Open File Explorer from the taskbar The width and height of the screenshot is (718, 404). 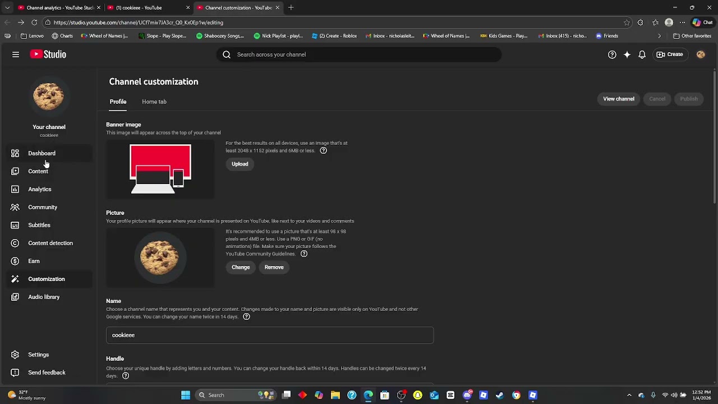tap(335, 395)
